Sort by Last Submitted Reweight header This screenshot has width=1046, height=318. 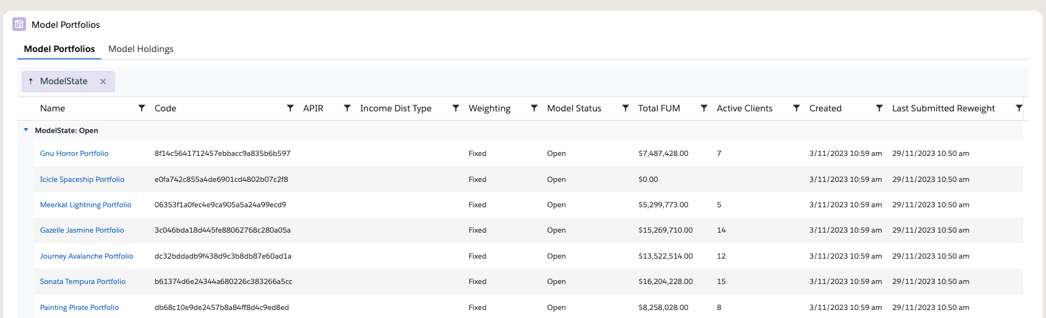(x=943, y=108)
